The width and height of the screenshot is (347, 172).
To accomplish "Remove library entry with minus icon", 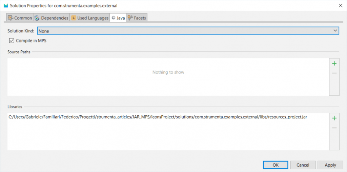I will point(334,128).
